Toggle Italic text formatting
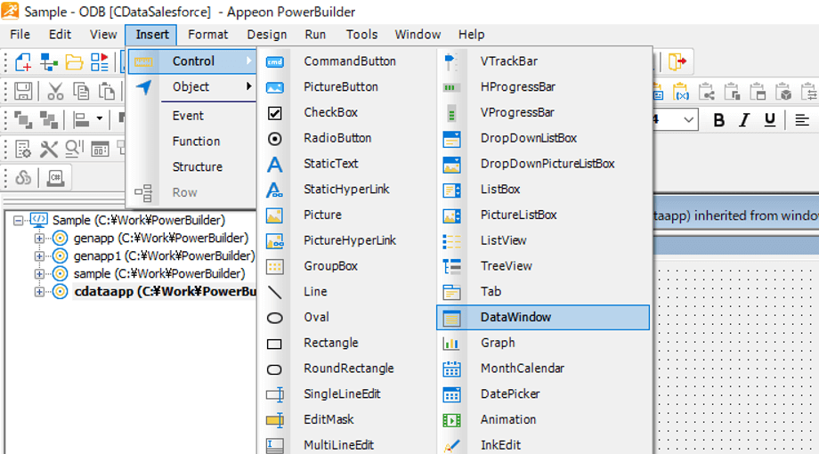The width and height of the screenshot is (819, 454). 744,120
